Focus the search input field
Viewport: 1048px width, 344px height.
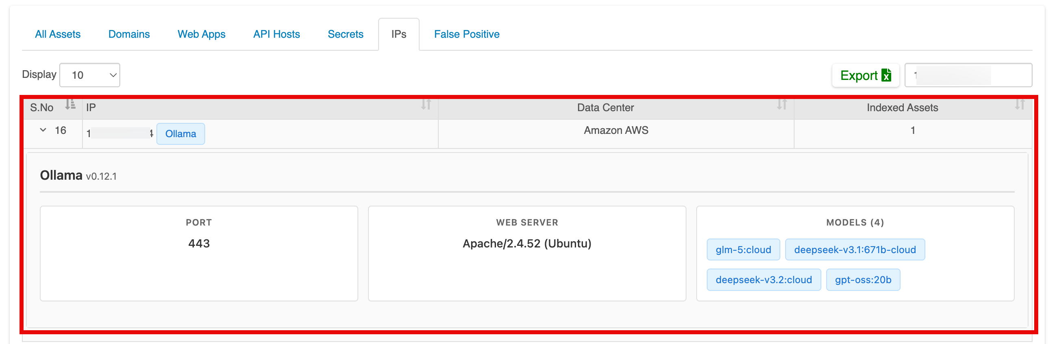(x=968, y=75)
